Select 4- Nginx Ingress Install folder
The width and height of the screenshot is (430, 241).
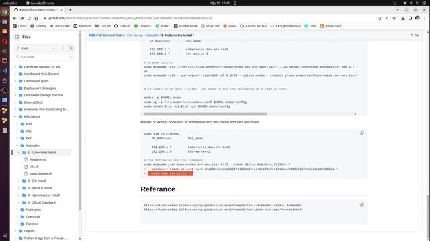(x=43, y=195)
